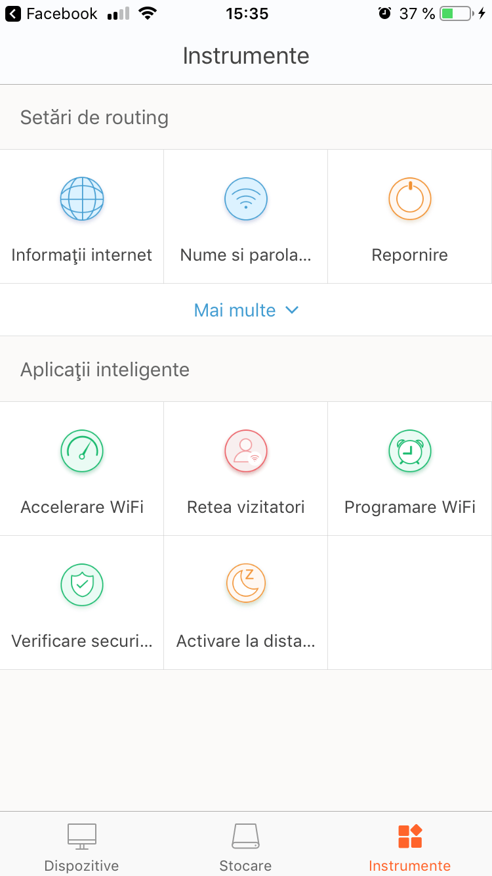Return to Facebook via back arrow

click(x=13, y=14)
